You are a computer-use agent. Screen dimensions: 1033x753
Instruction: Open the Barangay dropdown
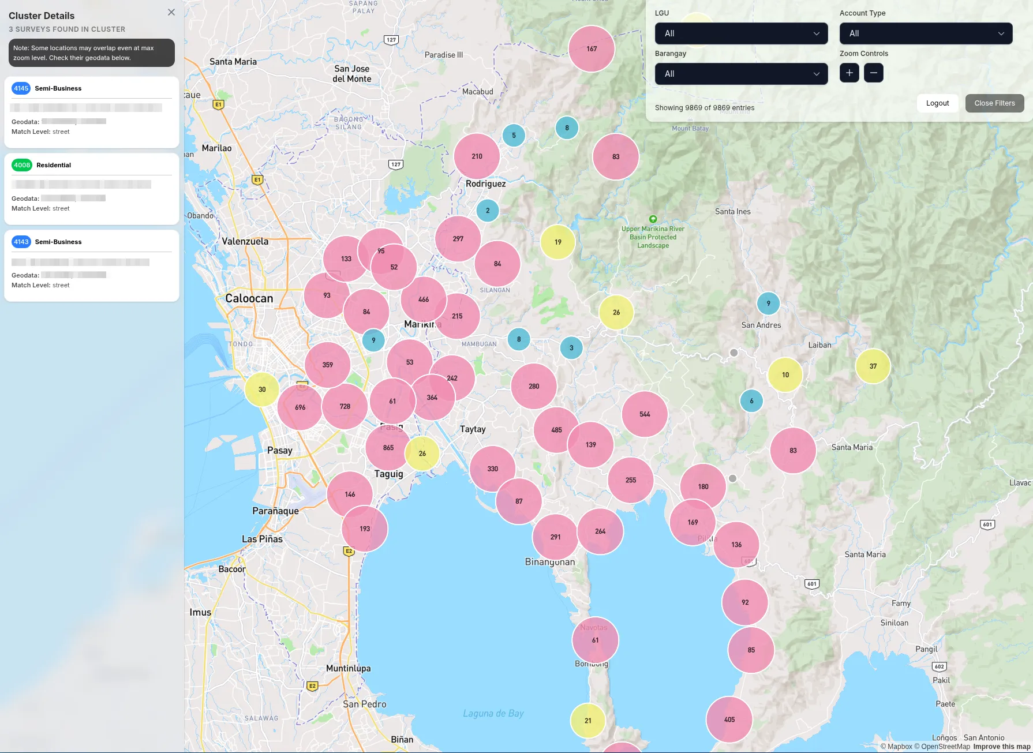(741, 74)
